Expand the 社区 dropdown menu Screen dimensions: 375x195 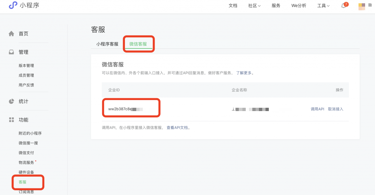(254, 6)
